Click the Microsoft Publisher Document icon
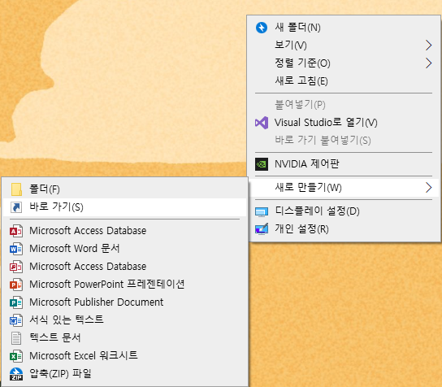The width and height of the screenshot is (442, 387). point(16,302)
